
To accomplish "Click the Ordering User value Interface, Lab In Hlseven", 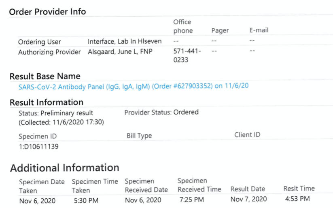I will tap(125, 41).
